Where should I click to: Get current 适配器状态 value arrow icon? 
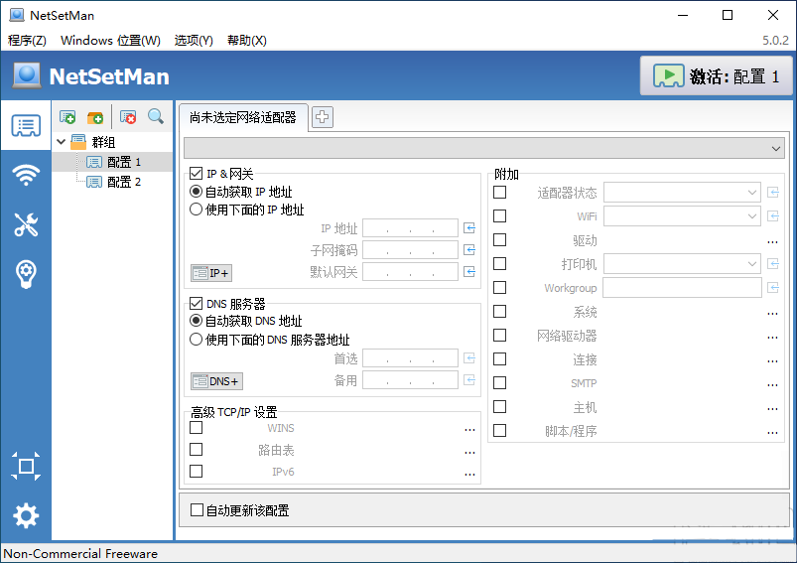[773, 193]
